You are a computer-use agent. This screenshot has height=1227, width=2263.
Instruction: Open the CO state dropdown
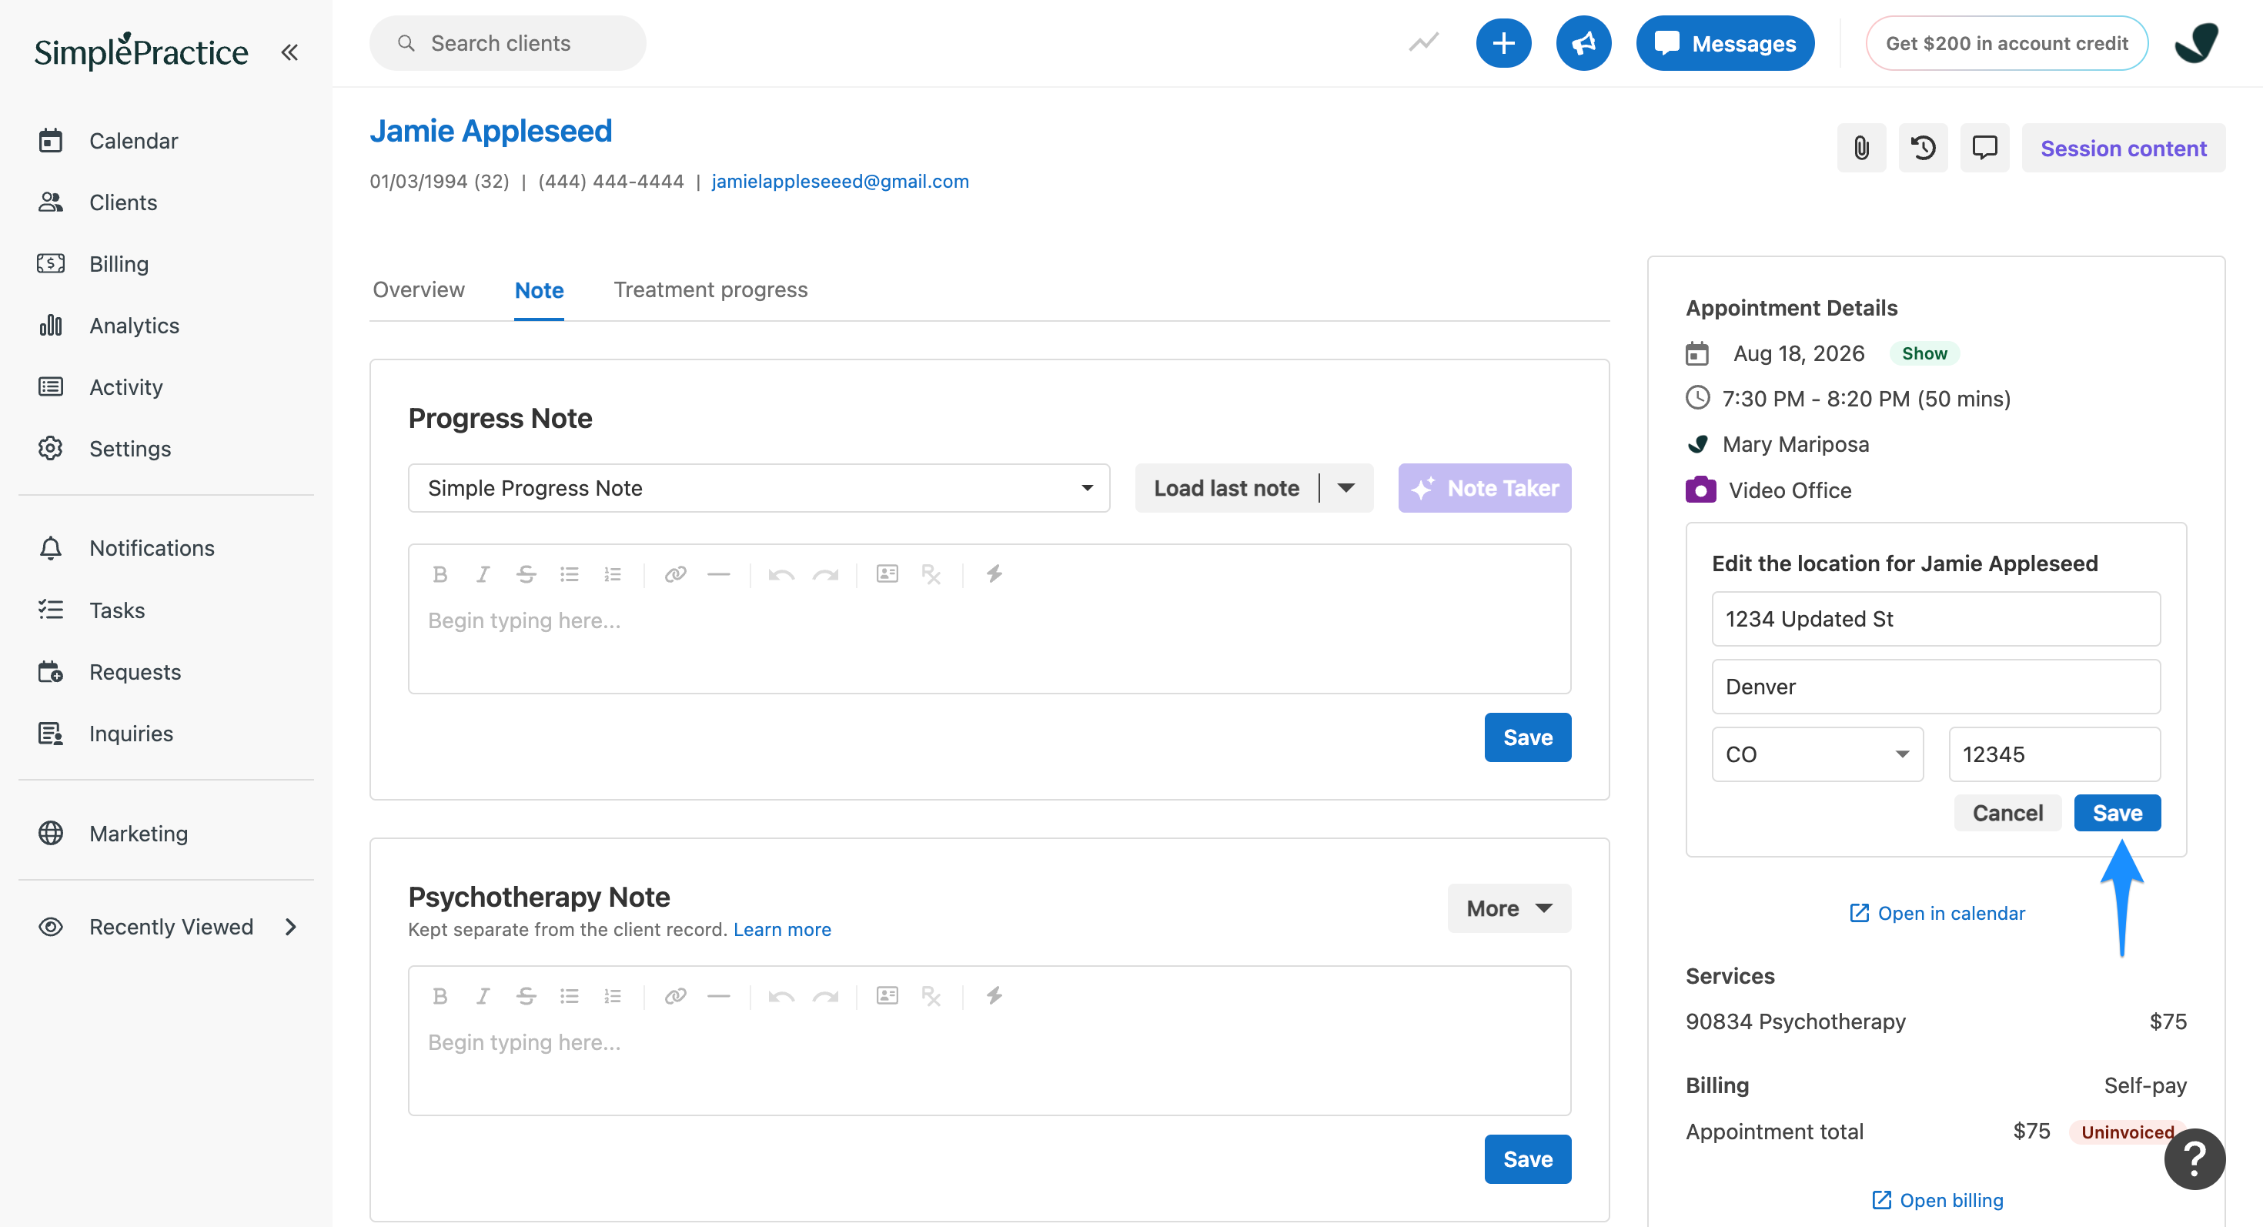pyautogui.click(x=1817, y=754)
